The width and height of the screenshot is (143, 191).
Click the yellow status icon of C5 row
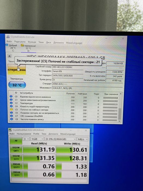tap(11, 109)
